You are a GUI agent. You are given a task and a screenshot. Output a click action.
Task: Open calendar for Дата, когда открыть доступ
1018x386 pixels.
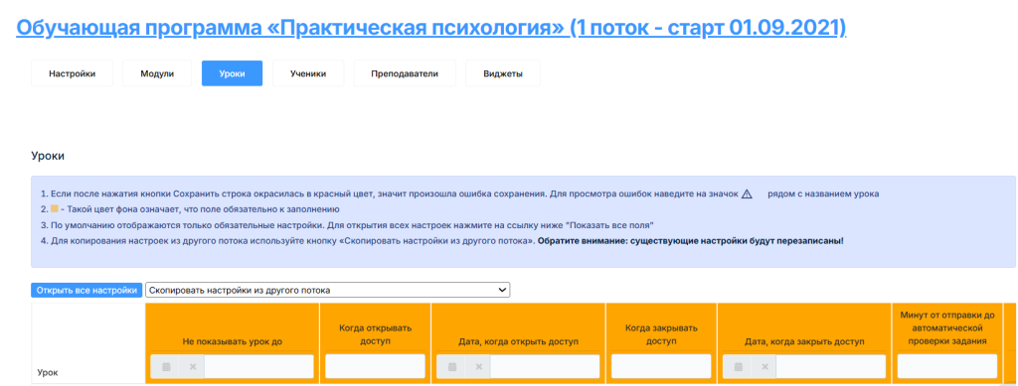point(452,366)
